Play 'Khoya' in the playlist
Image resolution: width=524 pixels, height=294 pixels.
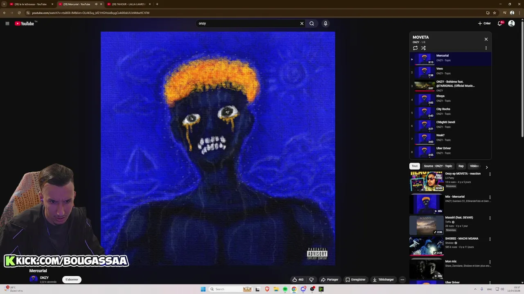pyautogui.click(x=450, y=99)
